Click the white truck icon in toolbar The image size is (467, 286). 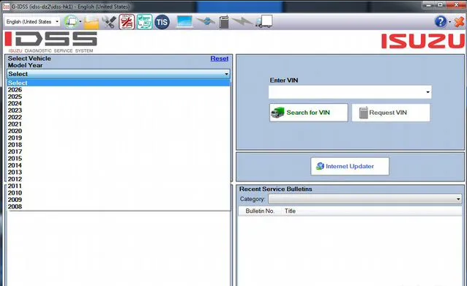(264, 22)
